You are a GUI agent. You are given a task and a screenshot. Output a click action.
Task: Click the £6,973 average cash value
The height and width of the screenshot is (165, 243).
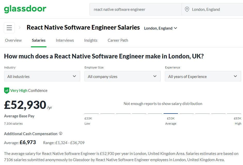coord(28,142)
